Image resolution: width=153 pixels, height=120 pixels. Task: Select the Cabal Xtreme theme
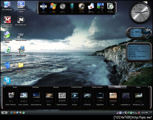coord(62,99)
